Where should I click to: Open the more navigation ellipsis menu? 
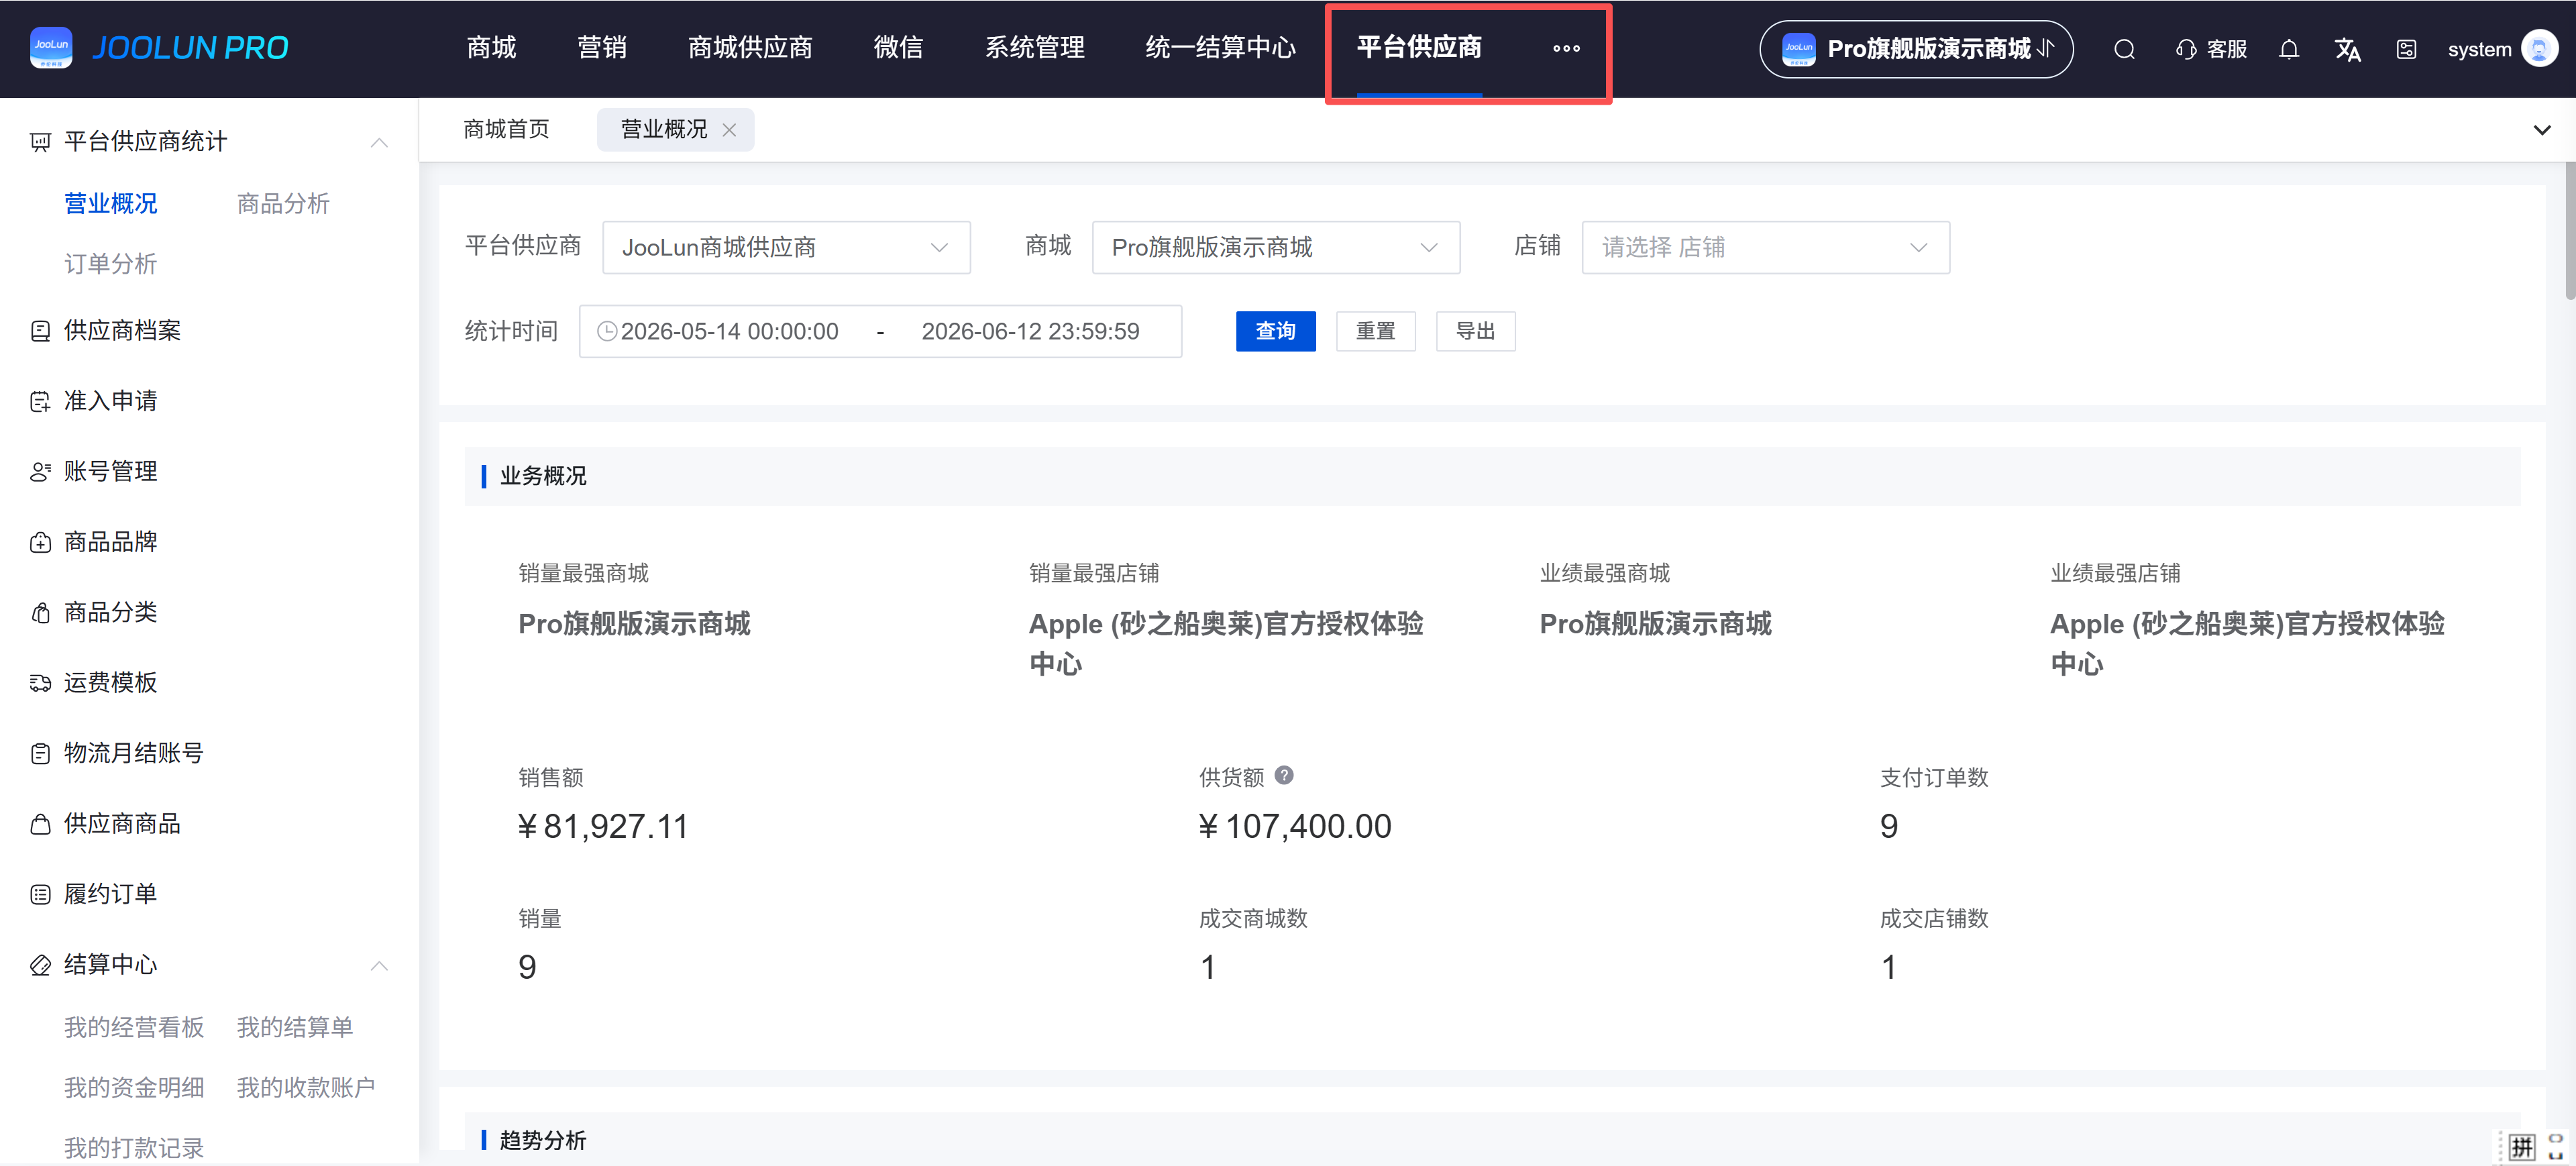click(x=1566, y=48)
